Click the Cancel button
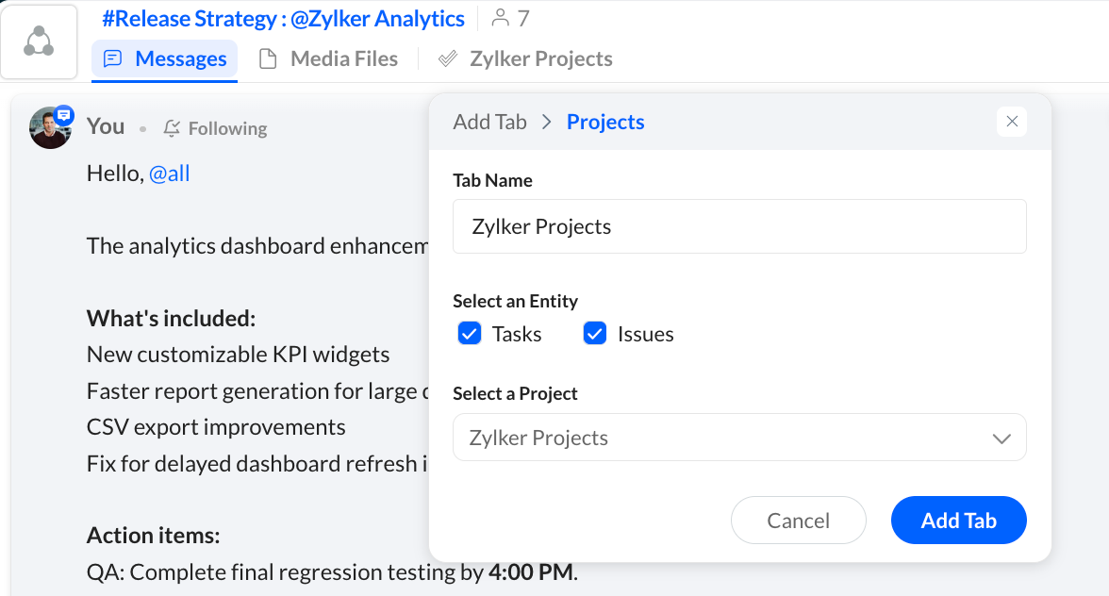Image resolution: width=1109 pixels, height=596 pixels. click(x=799, y=521)
